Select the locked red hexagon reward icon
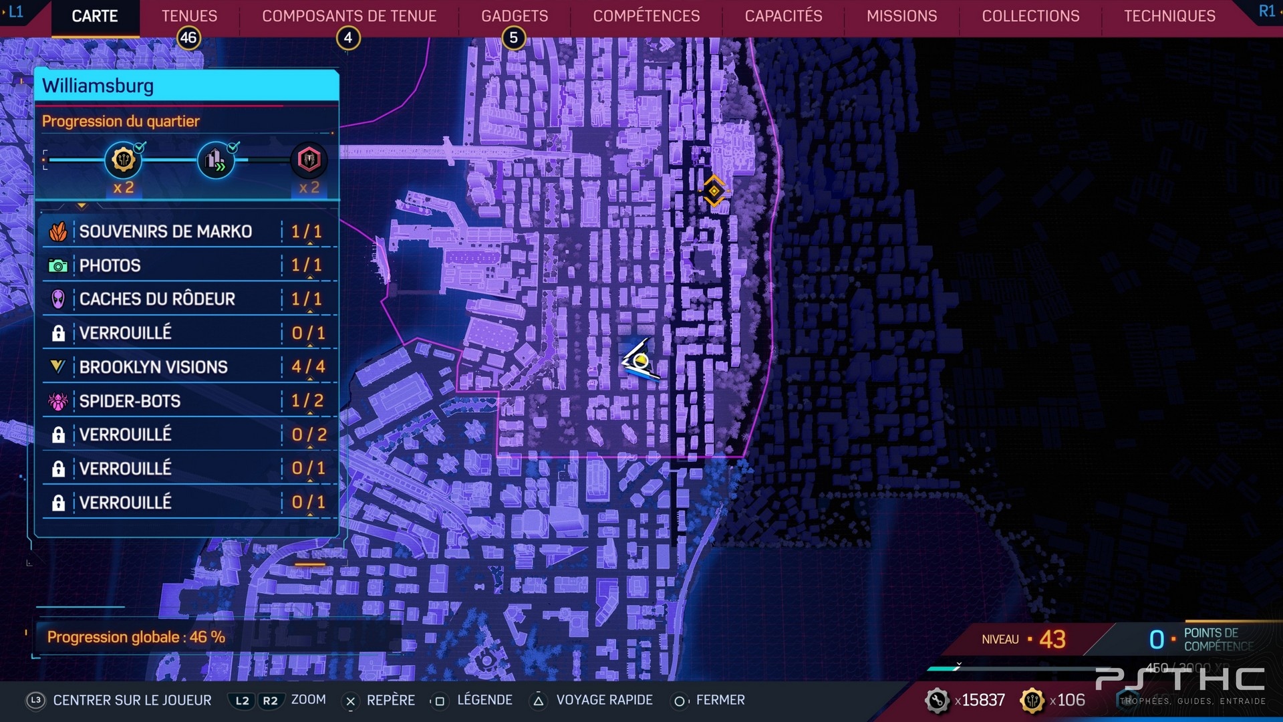The height and width of the screenshot is (722, 1283). tap(309, 160)
